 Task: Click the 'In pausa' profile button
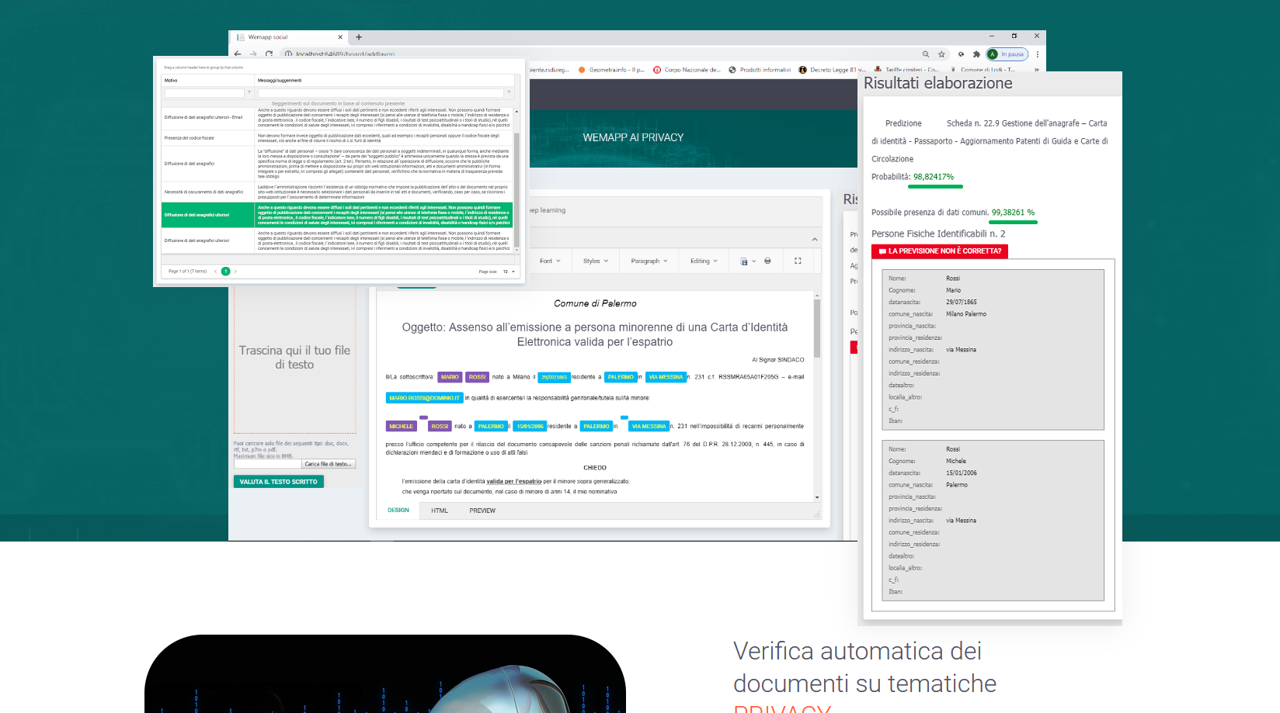click(1007, 54)
